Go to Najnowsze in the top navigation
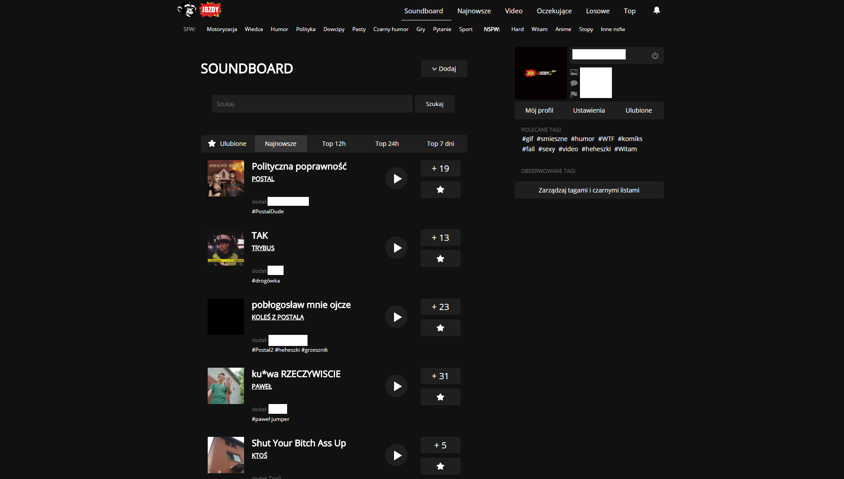 point(474,11)
